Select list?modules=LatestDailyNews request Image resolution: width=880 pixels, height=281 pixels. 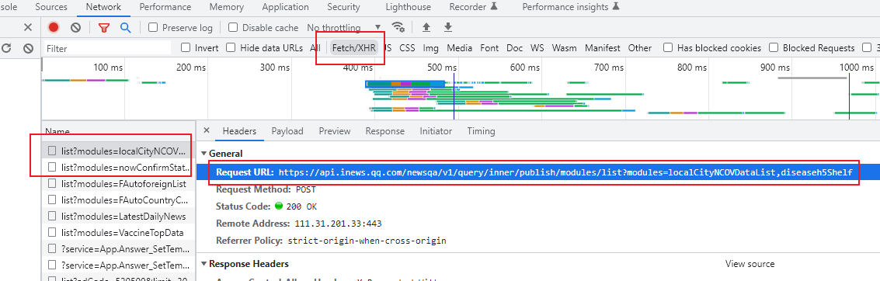click(118, 216)
